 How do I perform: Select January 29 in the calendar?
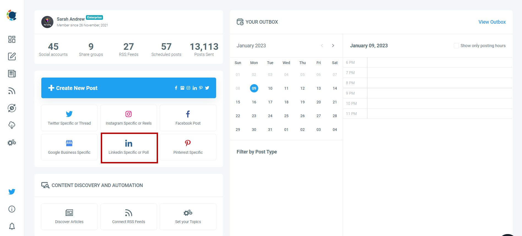click(238, 130)
